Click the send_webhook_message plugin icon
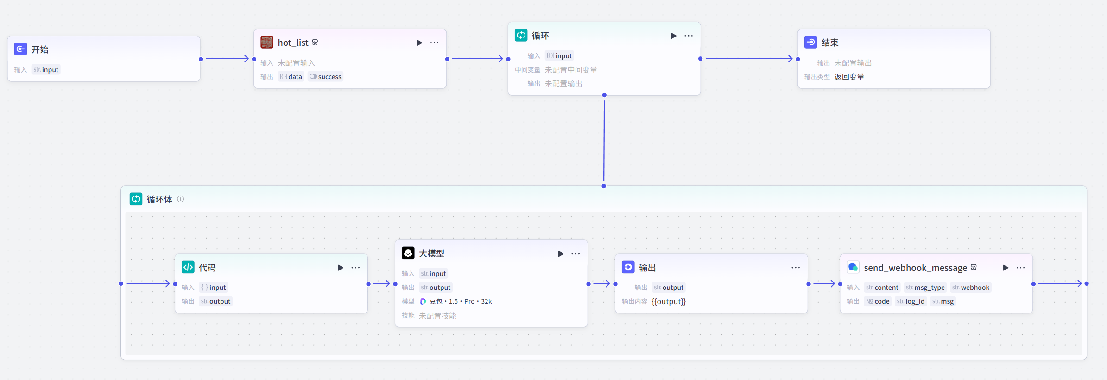This screenshot has height=380, width=1107. pyautogui.click(x=853, y=267)
